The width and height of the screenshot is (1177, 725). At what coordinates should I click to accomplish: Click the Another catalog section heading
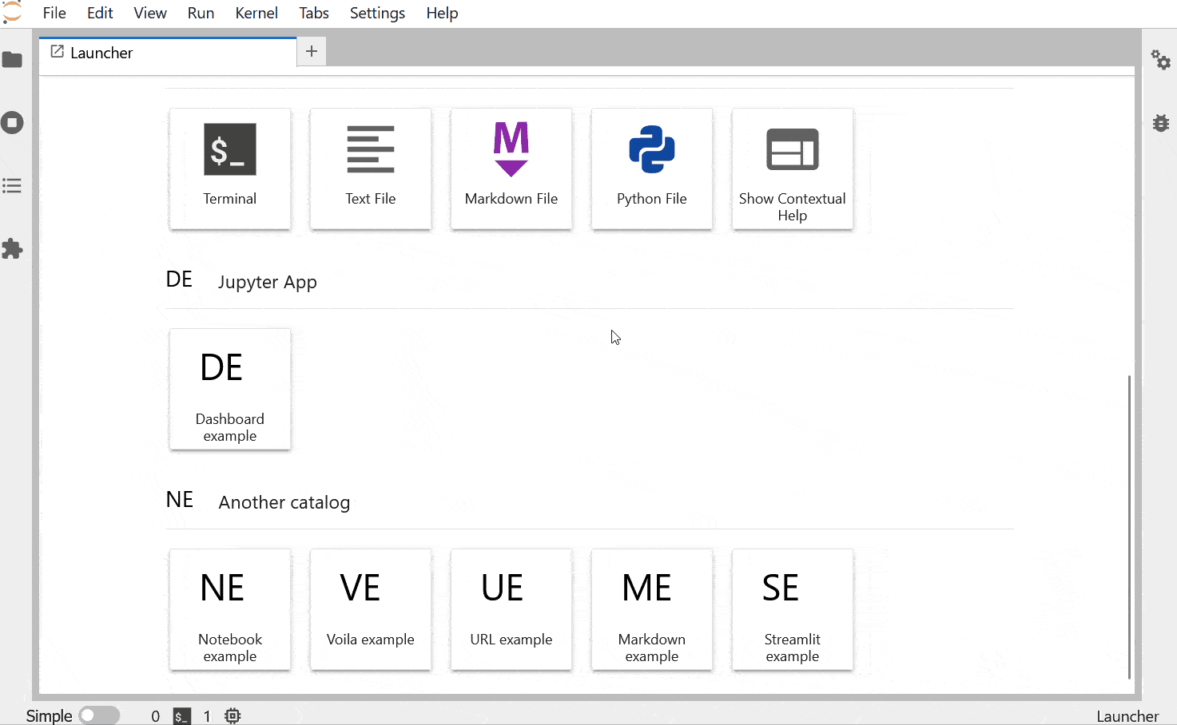click(284, 502)
